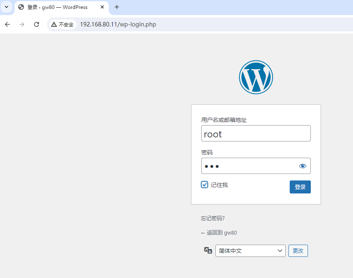The width and height of the screenshot is (353, 278).
Task: Click the browser forward arrow
Action: 22,24
